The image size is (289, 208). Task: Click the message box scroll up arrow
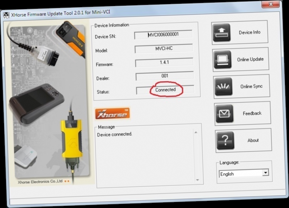coord(196,132)
